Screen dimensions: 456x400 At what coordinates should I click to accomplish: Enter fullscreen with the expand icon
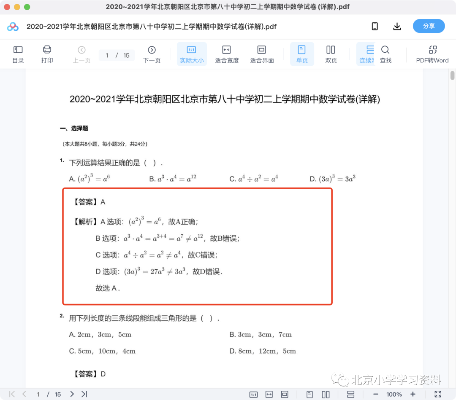point(438,394)
